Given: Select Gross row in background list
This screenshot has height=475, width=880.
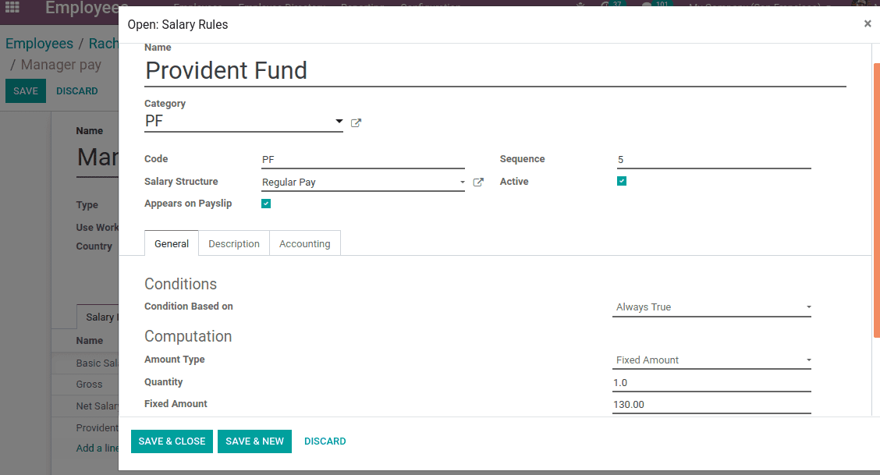Looking at the screenshot, I should click(x=85, y=385).
